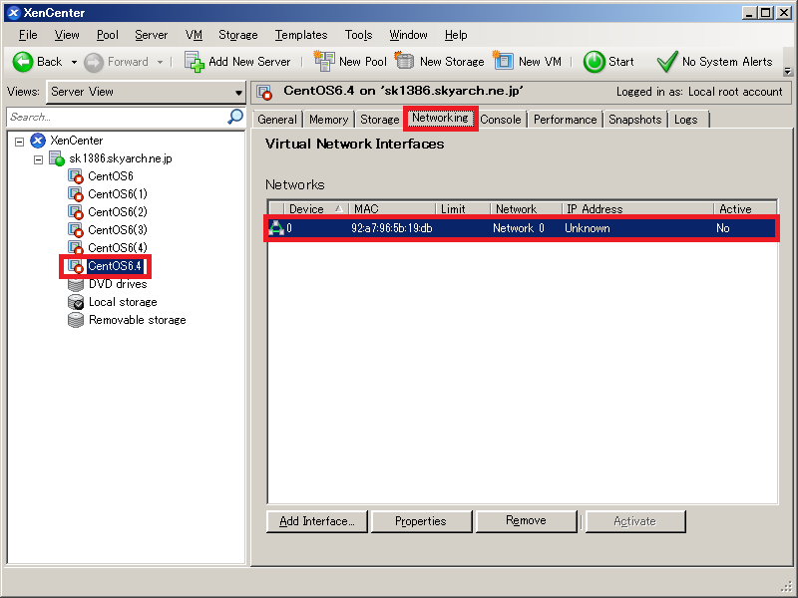Screen dimensions: 798x598
Task: Open the Server menu
Action: pyautogui.click(x=152, y=35)
